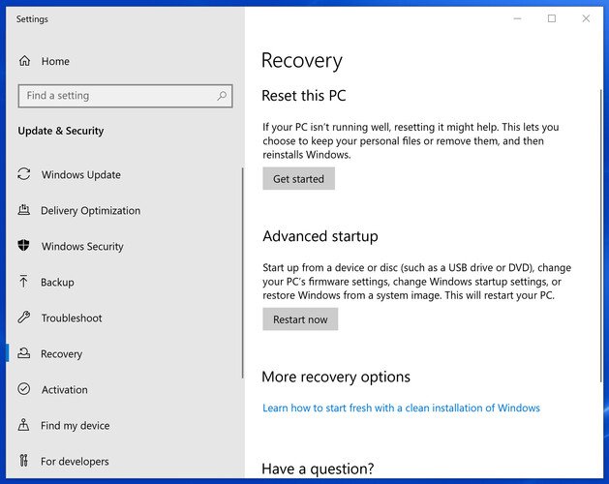Click the Restart now button

click(x=300, y=319)
